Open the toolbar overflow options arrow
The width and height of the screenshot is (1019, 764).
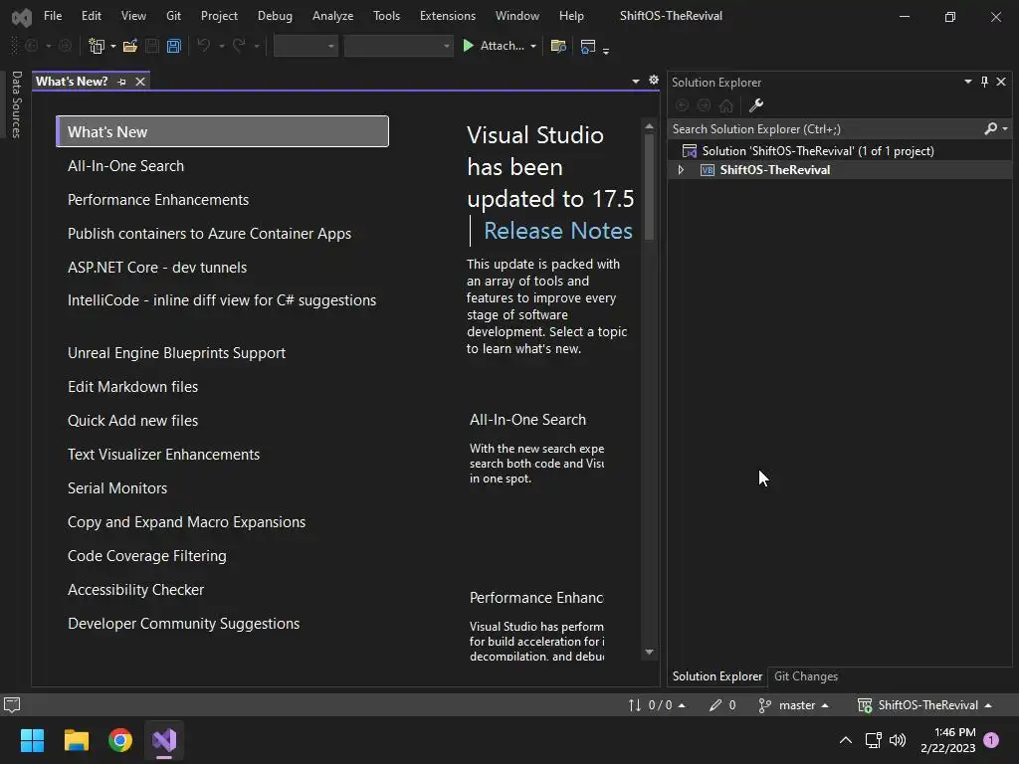pyautogui.click(x=606, y=50)
